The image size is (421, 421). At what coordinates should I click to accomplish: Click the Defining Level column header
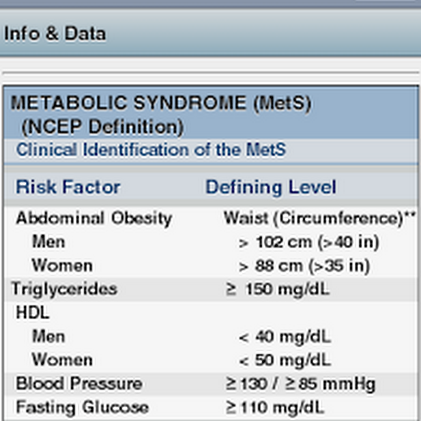click(271, 187)
